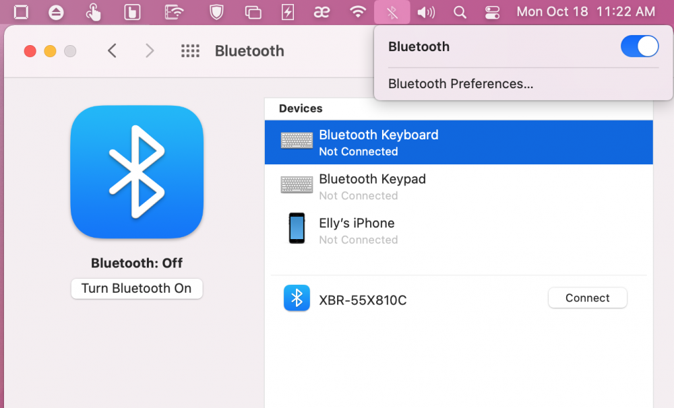The image size is (674, 408).
Task: Click the large Bluetooth logo icon
Action: click(x=137, y=172)
